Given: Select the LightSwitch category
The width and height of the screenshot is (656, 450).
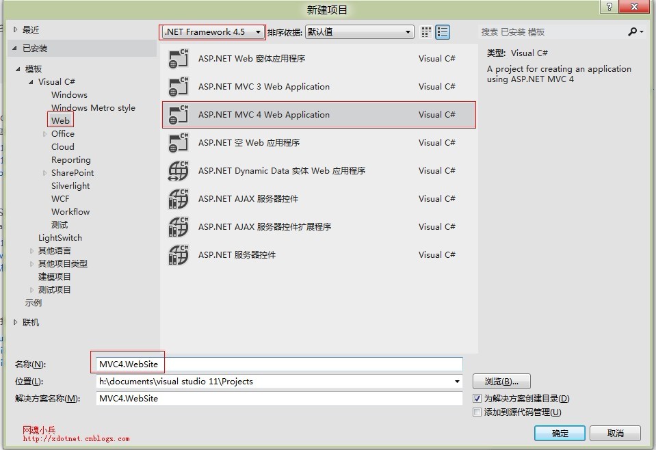Looking at the screenshot, I should 60,237.
